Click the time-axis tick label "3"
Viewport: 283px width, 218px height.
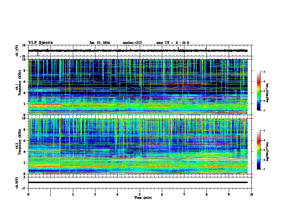click(x=95, y=194)
